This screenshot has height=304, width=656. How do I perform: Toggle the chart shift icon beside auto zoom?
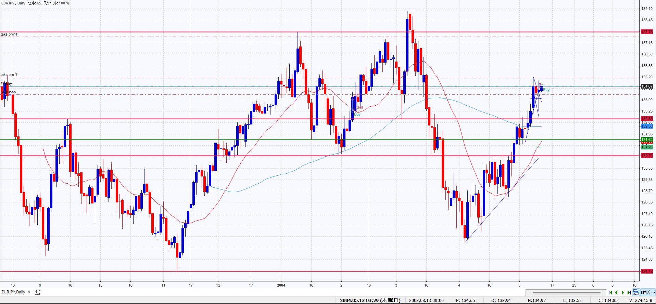(x=636, y=292)
